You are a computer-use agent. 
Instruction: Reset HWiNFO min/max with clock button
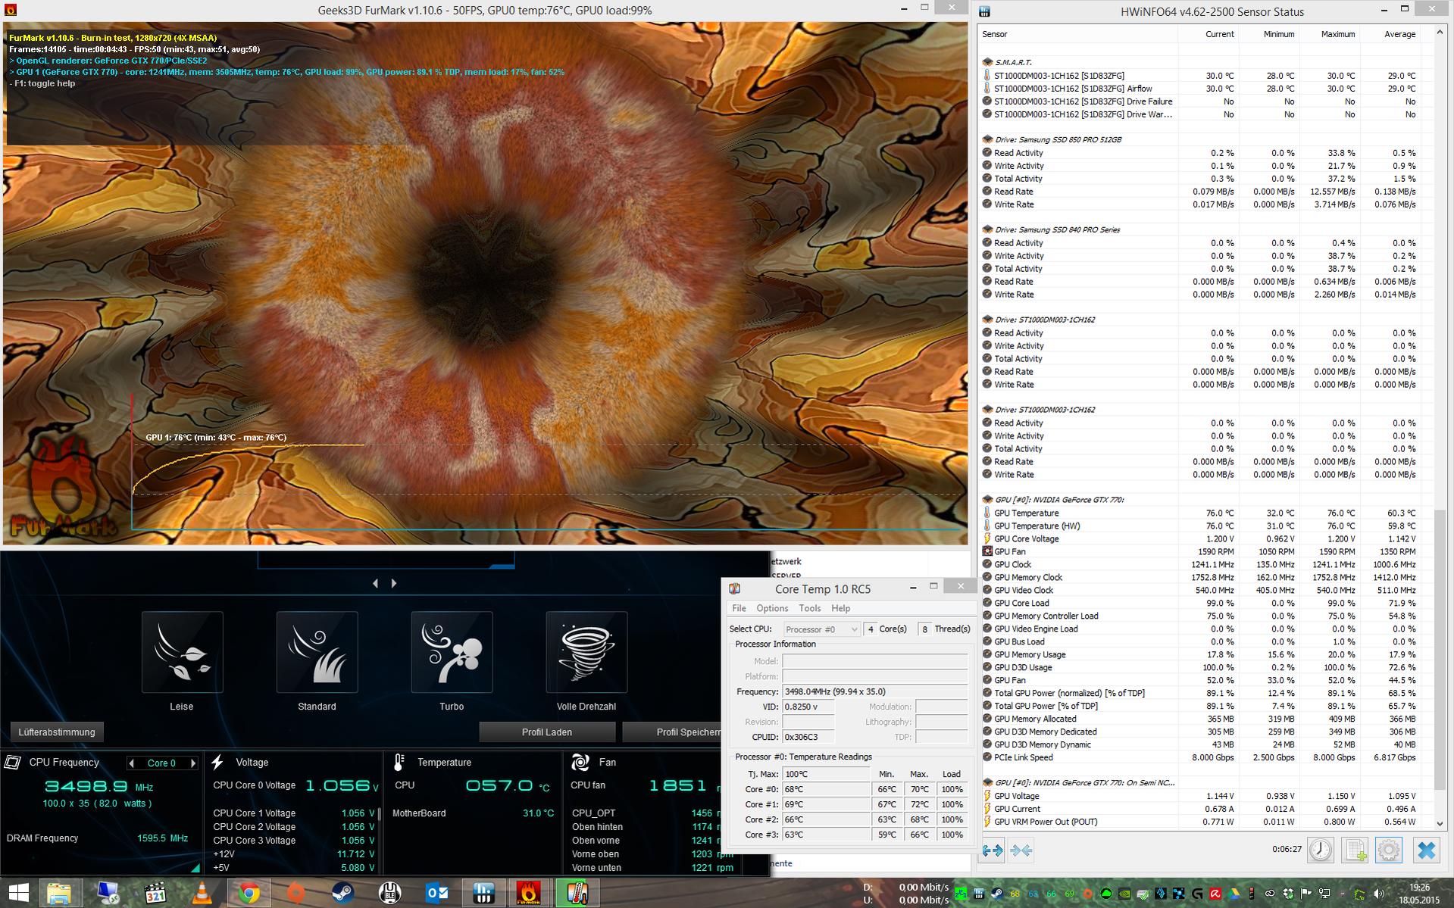pos(1321,850)
